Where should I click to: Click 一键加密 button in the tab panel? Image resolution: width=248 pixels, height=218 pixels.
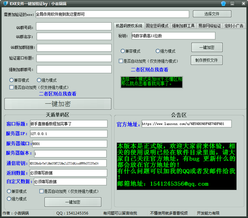click(x=207, y=47)
